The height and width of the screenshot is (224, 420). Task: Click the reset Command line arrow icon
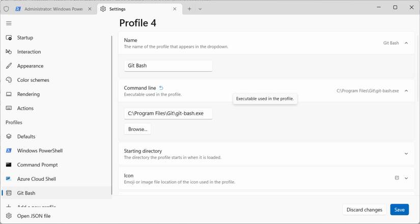click(161, 88)
